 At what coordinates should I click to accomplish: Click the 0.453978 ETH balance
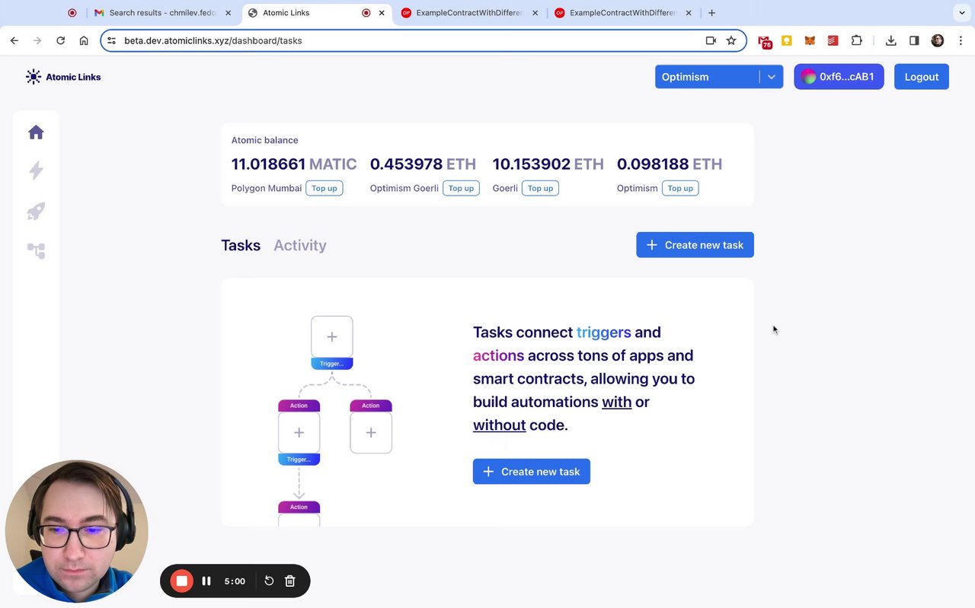(423, 164)
